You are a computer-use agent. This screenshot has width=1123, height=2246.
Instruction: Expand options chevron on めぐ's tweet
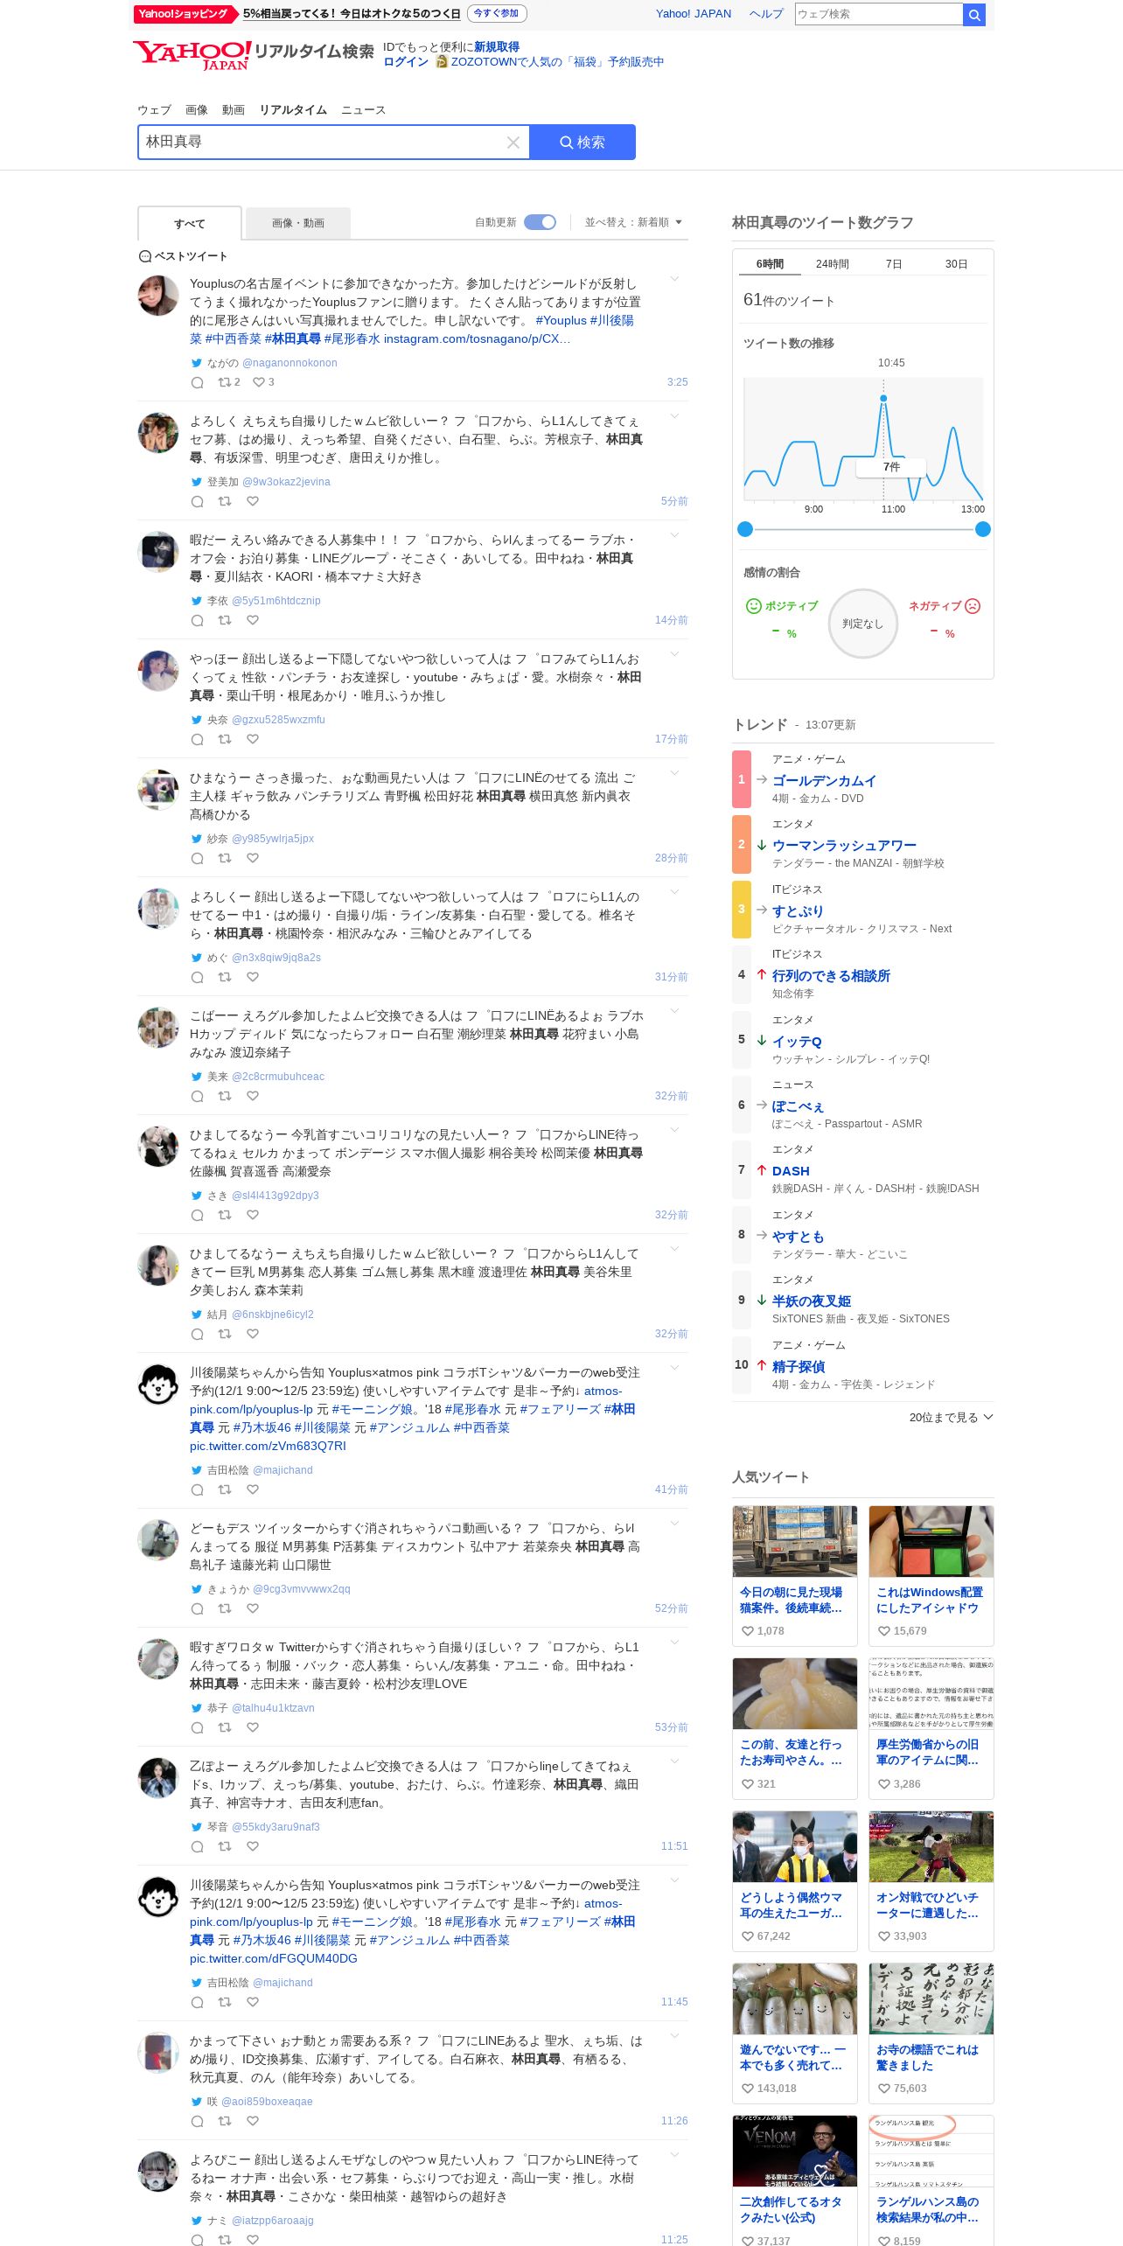tap(674, 892)
